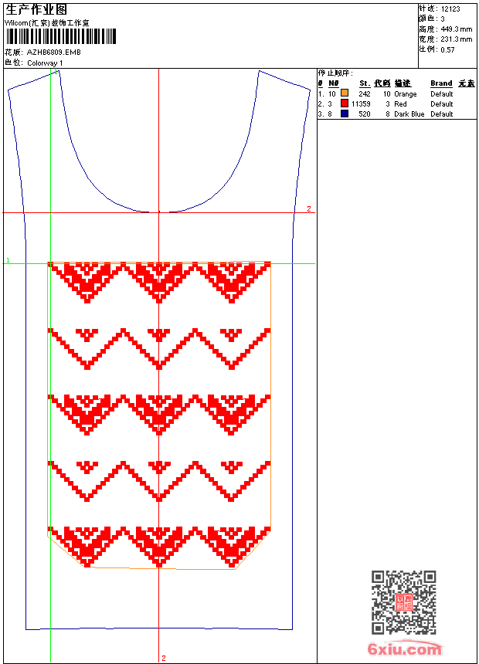Click the width value 231.3 mm
479x664 pixels.
[x=456, y=39]
